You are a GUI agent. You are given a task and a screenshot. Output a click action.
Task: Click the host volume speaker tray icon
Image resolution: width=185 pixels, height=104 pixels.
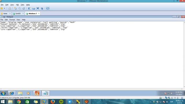tap(167, 102)
